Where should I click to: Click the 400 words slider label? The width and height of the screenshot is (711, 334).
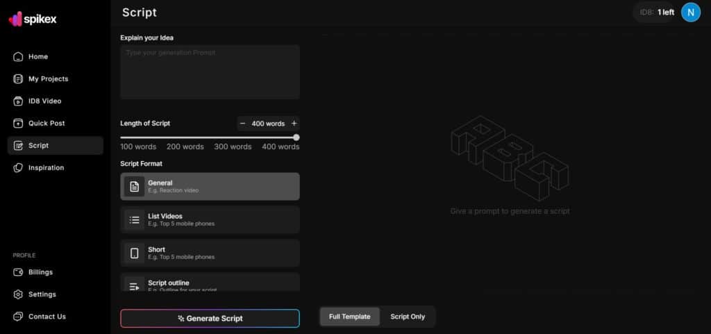(281, 147)
